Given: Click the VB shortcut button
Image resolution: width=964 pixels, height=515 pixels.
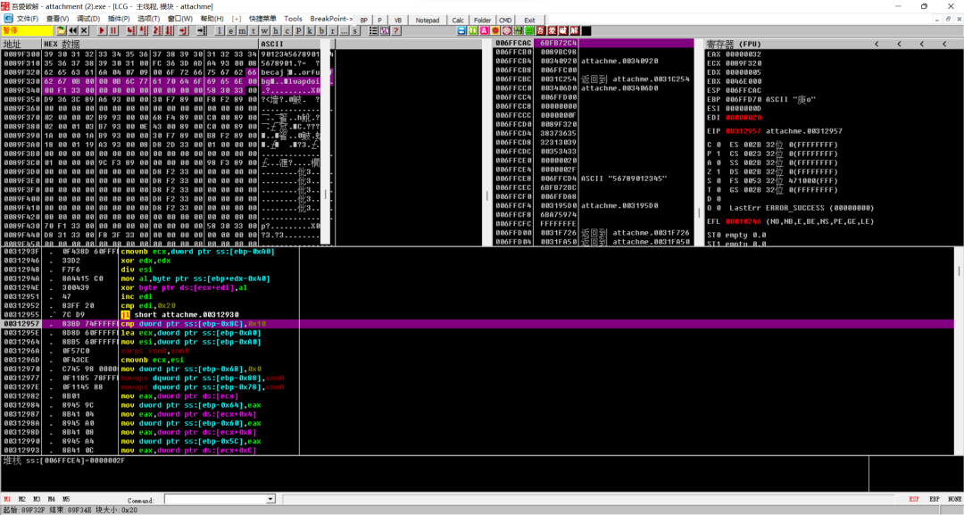Looking at the screenshot, I should (398, 21).
